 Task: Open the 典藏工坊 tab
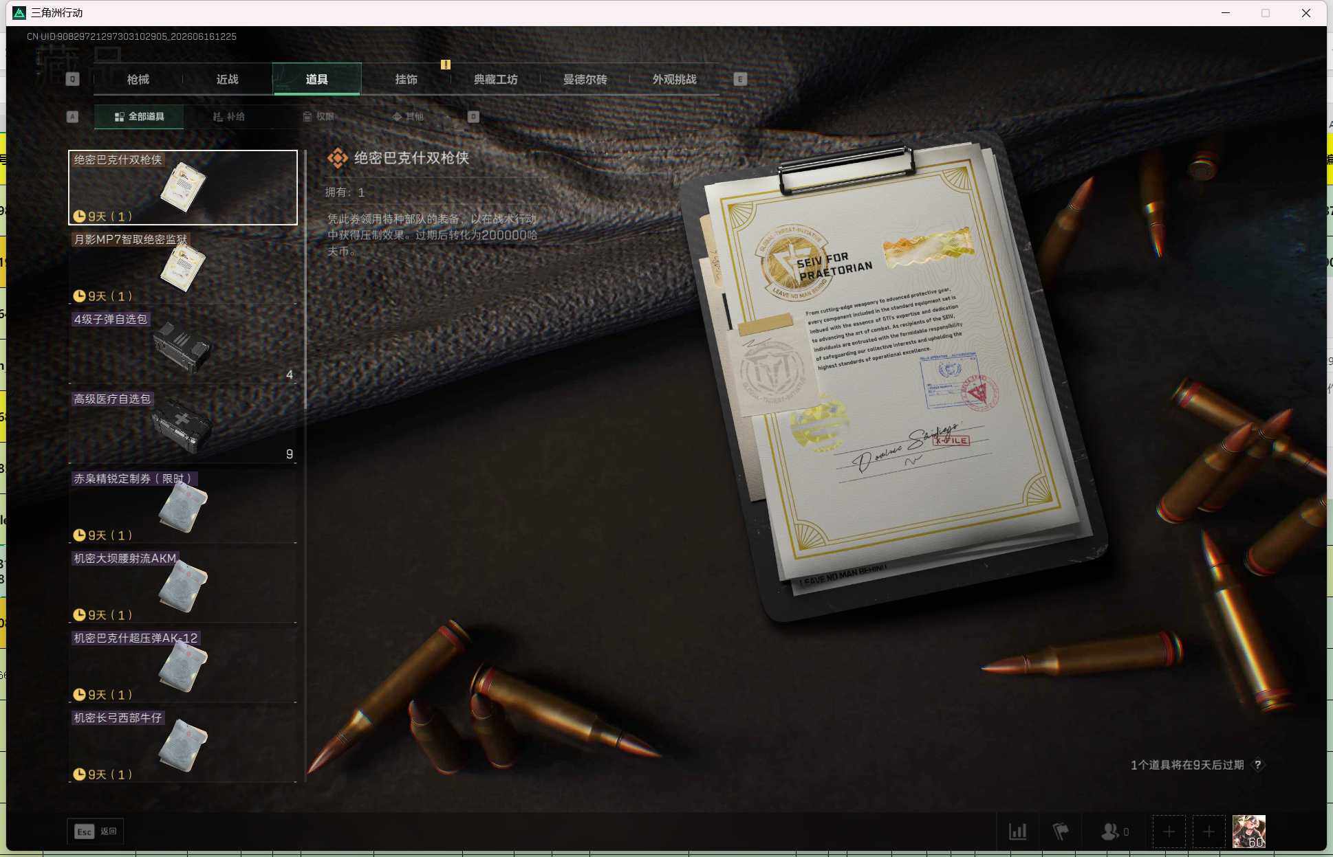495,79
